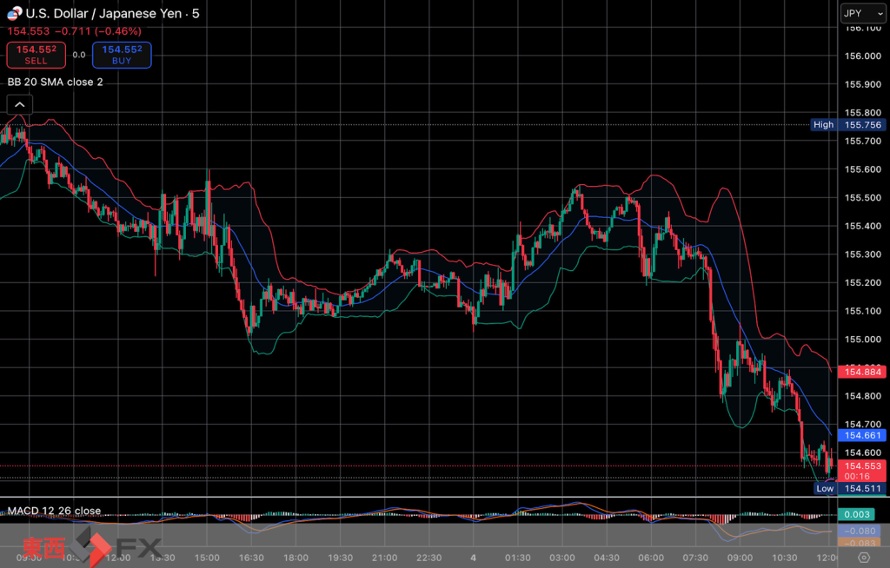Open the JPY currency dropdown

[x=861, y=14]
